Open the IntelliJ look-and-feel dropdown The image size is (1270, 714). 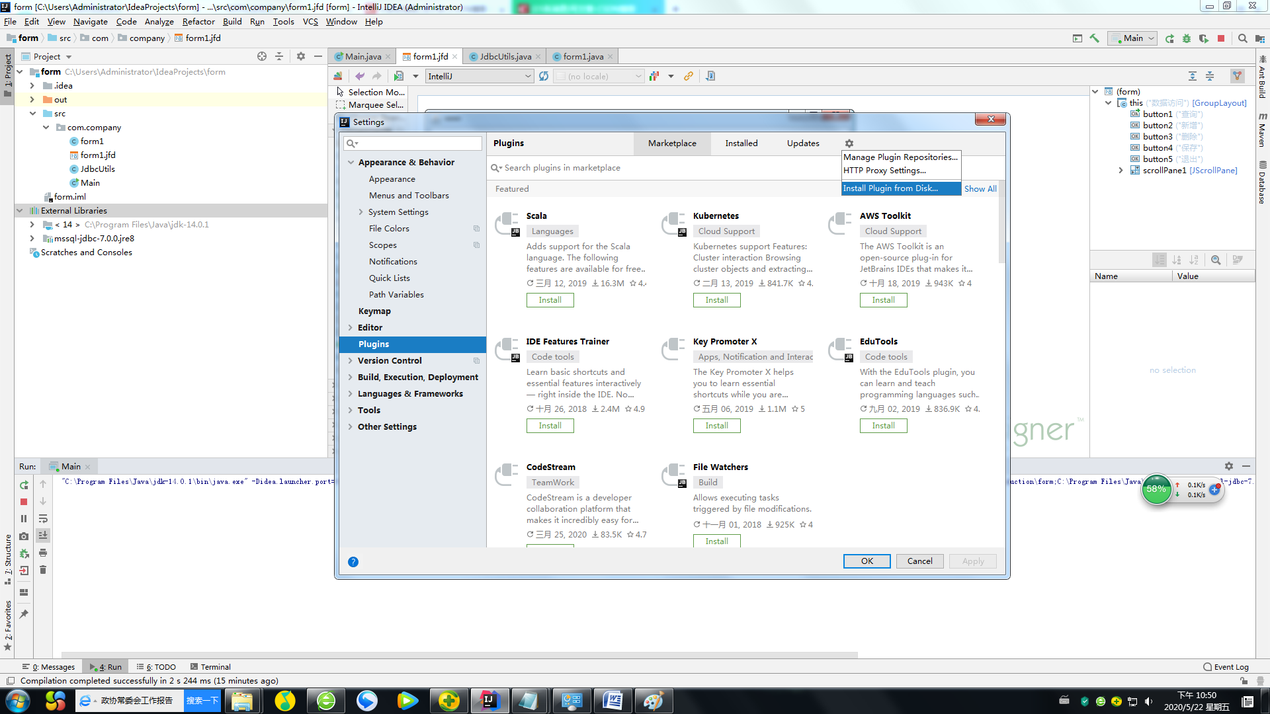(x=479, y=77)
